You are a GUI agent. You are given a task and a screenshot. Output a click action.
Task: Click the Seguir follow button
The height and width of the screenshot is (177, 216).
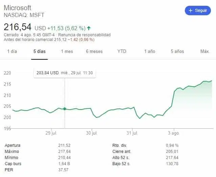[198, 11]
